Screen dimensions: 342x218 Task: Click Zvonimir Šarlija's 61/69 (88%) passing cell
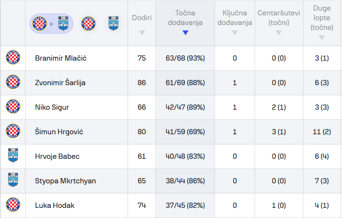(185, 83)
